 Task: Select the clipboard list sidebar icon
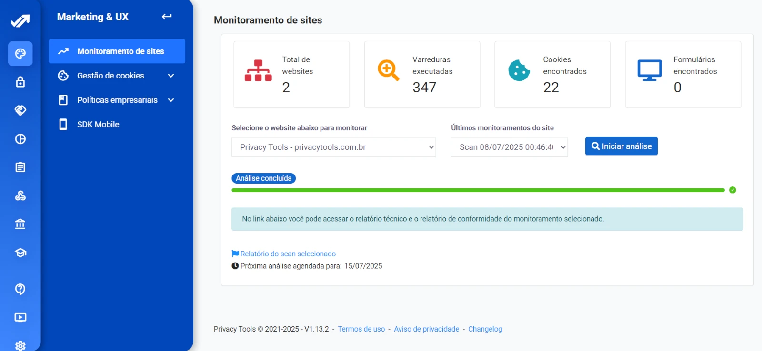[20, 167]
